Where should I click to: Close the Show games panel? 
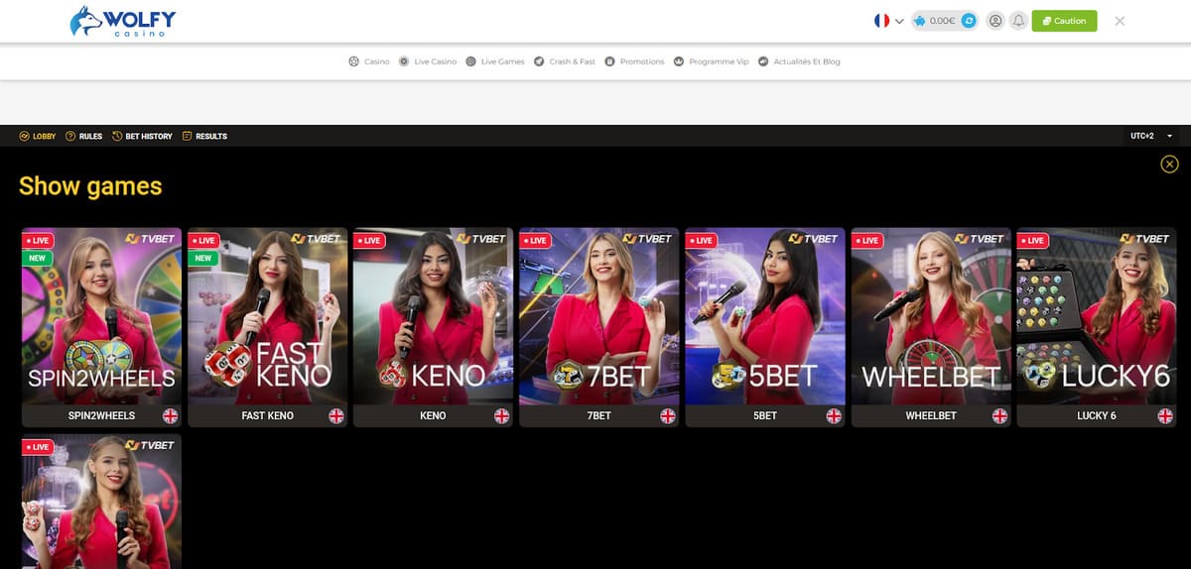point(1169,165)
